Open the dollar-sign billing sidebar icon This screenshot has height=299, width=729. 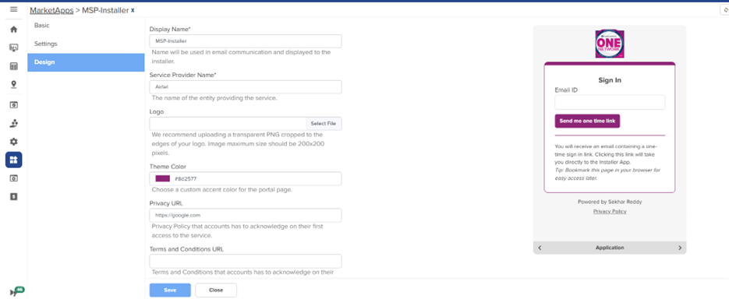(x=13, y=196)
